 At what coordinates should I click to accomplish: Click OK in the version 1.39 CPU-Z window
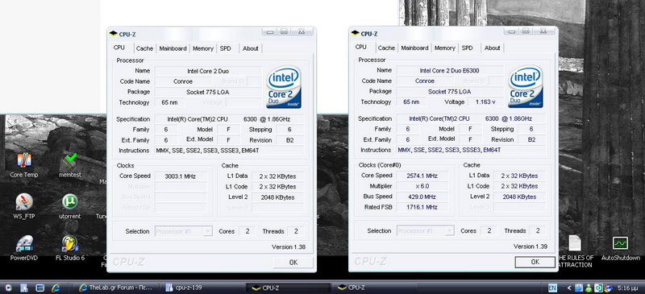(x=535, y=262)
